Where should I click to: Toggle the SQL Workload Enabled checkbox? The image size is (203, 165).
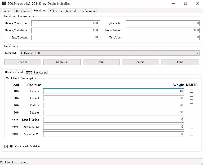click(6, 146)
